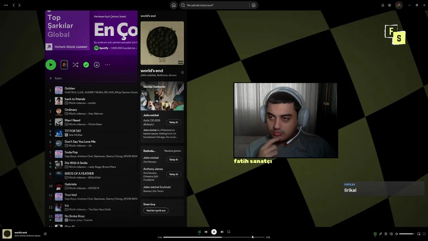
Task: Add world's end to library from panel
Action: pos(182,72)
